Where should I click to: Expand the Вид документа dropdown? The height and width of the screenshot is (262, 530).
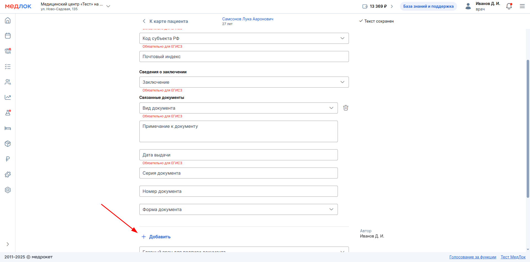click(238, 108)
